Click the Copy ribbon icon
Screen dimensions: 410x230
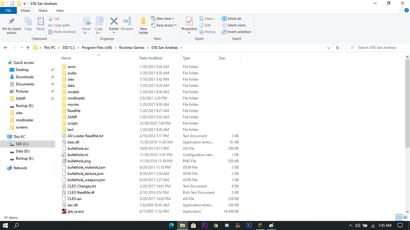[28, 22]
